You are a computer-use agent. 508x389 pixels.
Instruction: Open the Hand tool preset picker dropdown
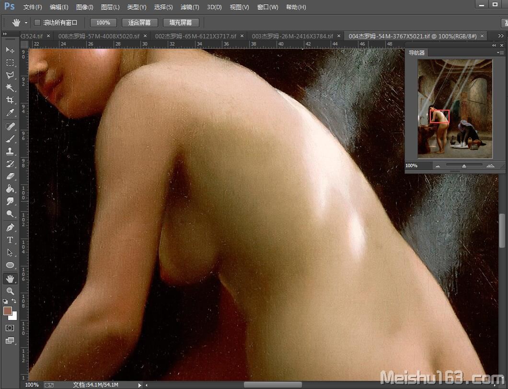26,23
